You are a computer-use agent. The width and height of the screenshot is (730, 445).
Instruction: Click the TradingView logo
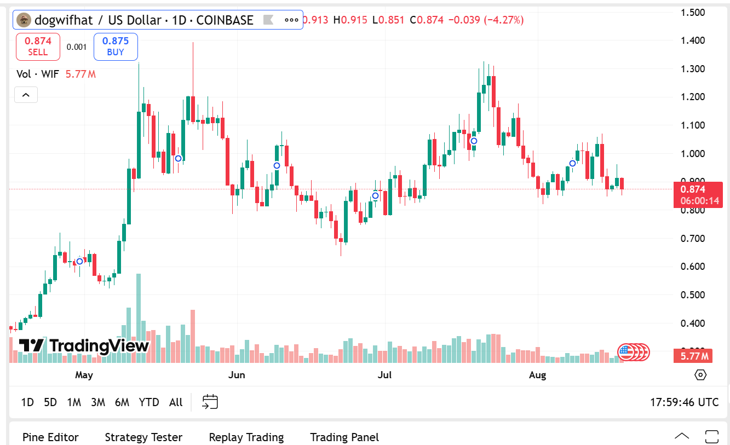[x=84, y=346]
